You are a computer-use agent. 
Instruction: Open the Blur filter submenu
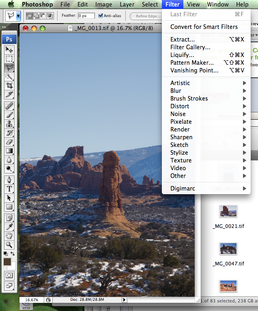tap(206, 91)
